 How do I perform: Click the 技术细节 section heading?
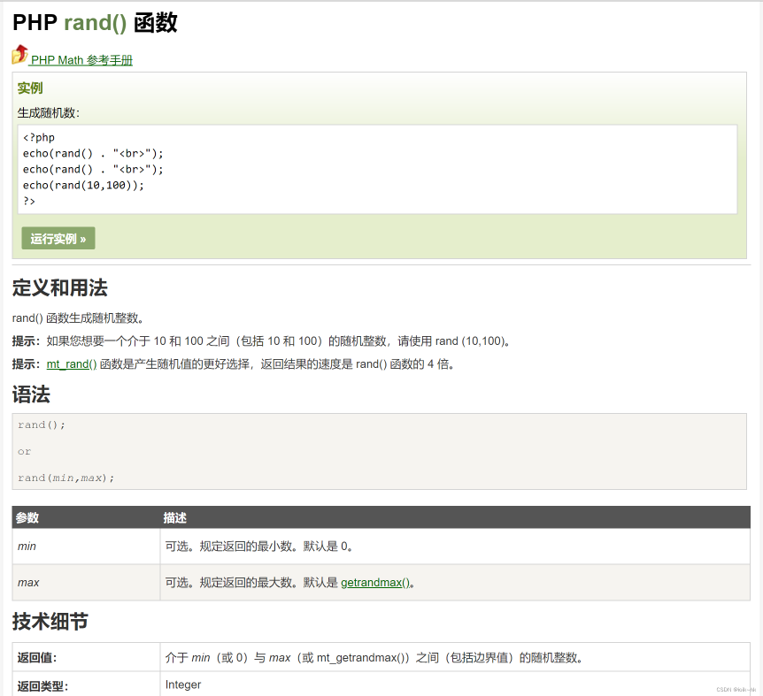click(47, 622)
